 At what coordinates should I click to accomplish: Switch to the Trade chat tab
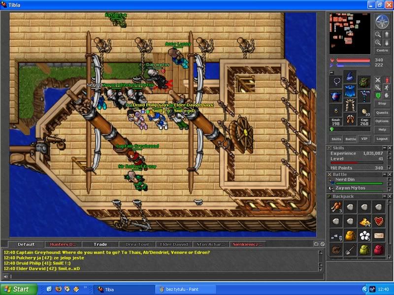coord(100,244)
